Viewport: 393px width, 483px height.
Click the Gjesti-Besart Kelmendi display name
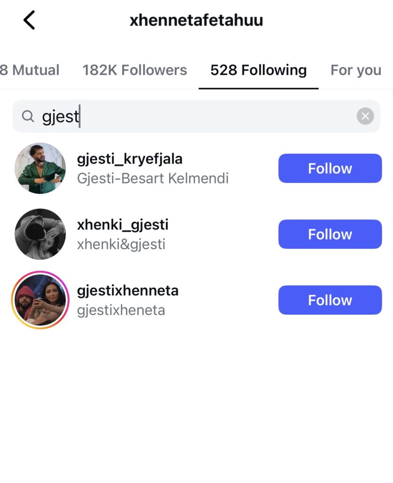pyautogui.click(x=153, y=178)
